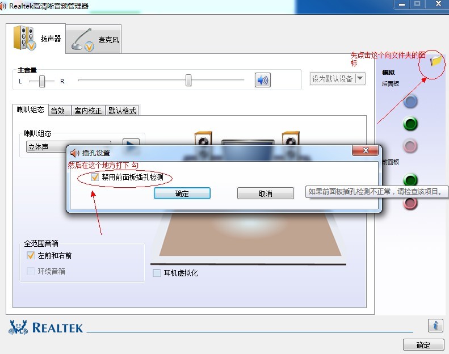This screenshot has width=449, height=354.
Task: Switch to the 麦克风 device tab
Action: (94, 40)
